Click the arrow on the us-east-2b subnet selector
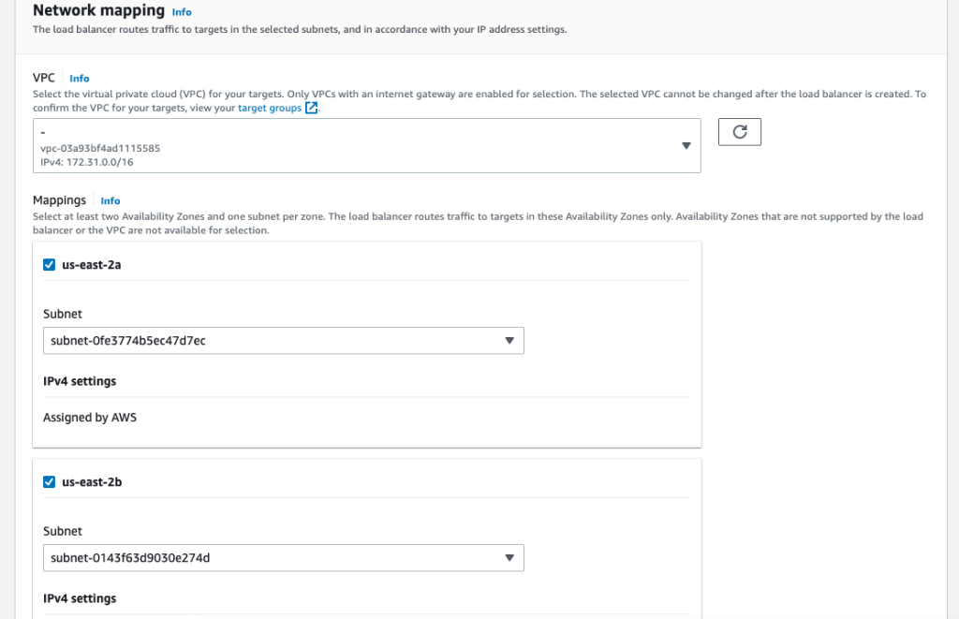Viewport: 959px width, 619px height. tap(509, 558)
